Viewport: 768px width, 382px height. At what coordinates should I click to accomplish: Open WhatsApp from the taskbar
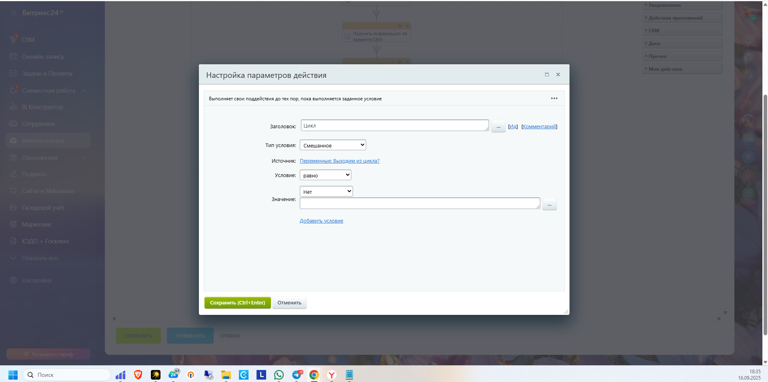279,375
